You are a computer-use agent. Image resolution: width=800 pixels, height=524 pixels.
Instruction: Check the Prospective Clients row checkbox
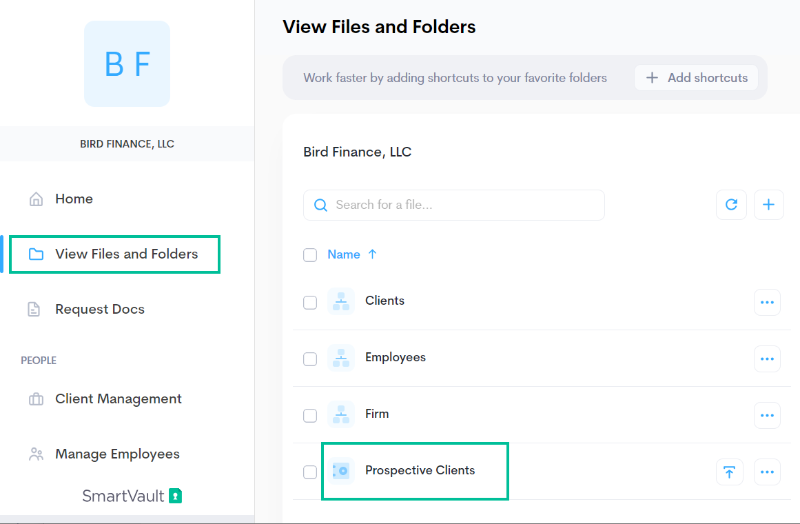(x=310, y=472)
